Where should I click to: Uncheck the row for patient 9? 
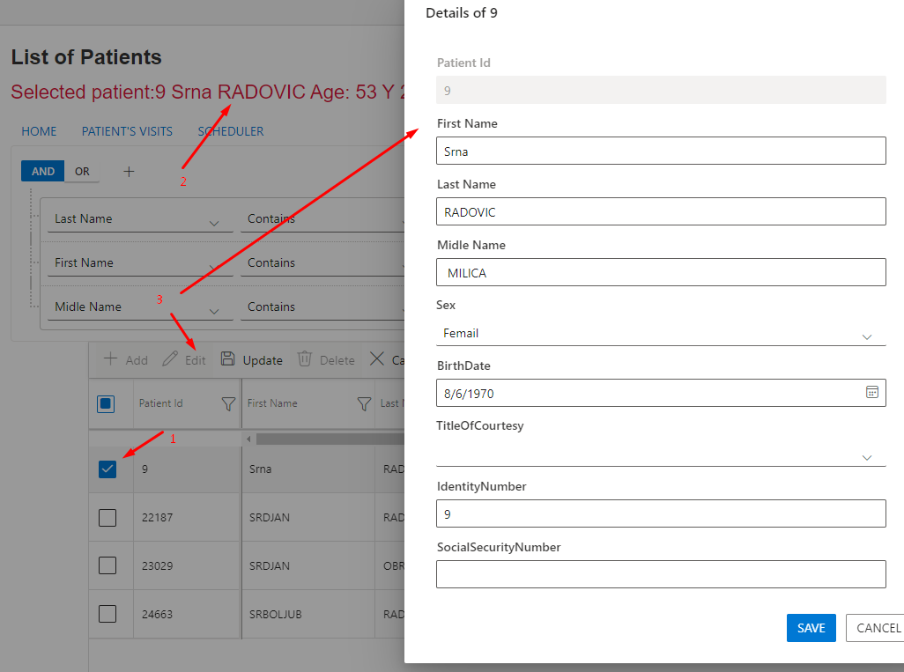tap(107, 469)
